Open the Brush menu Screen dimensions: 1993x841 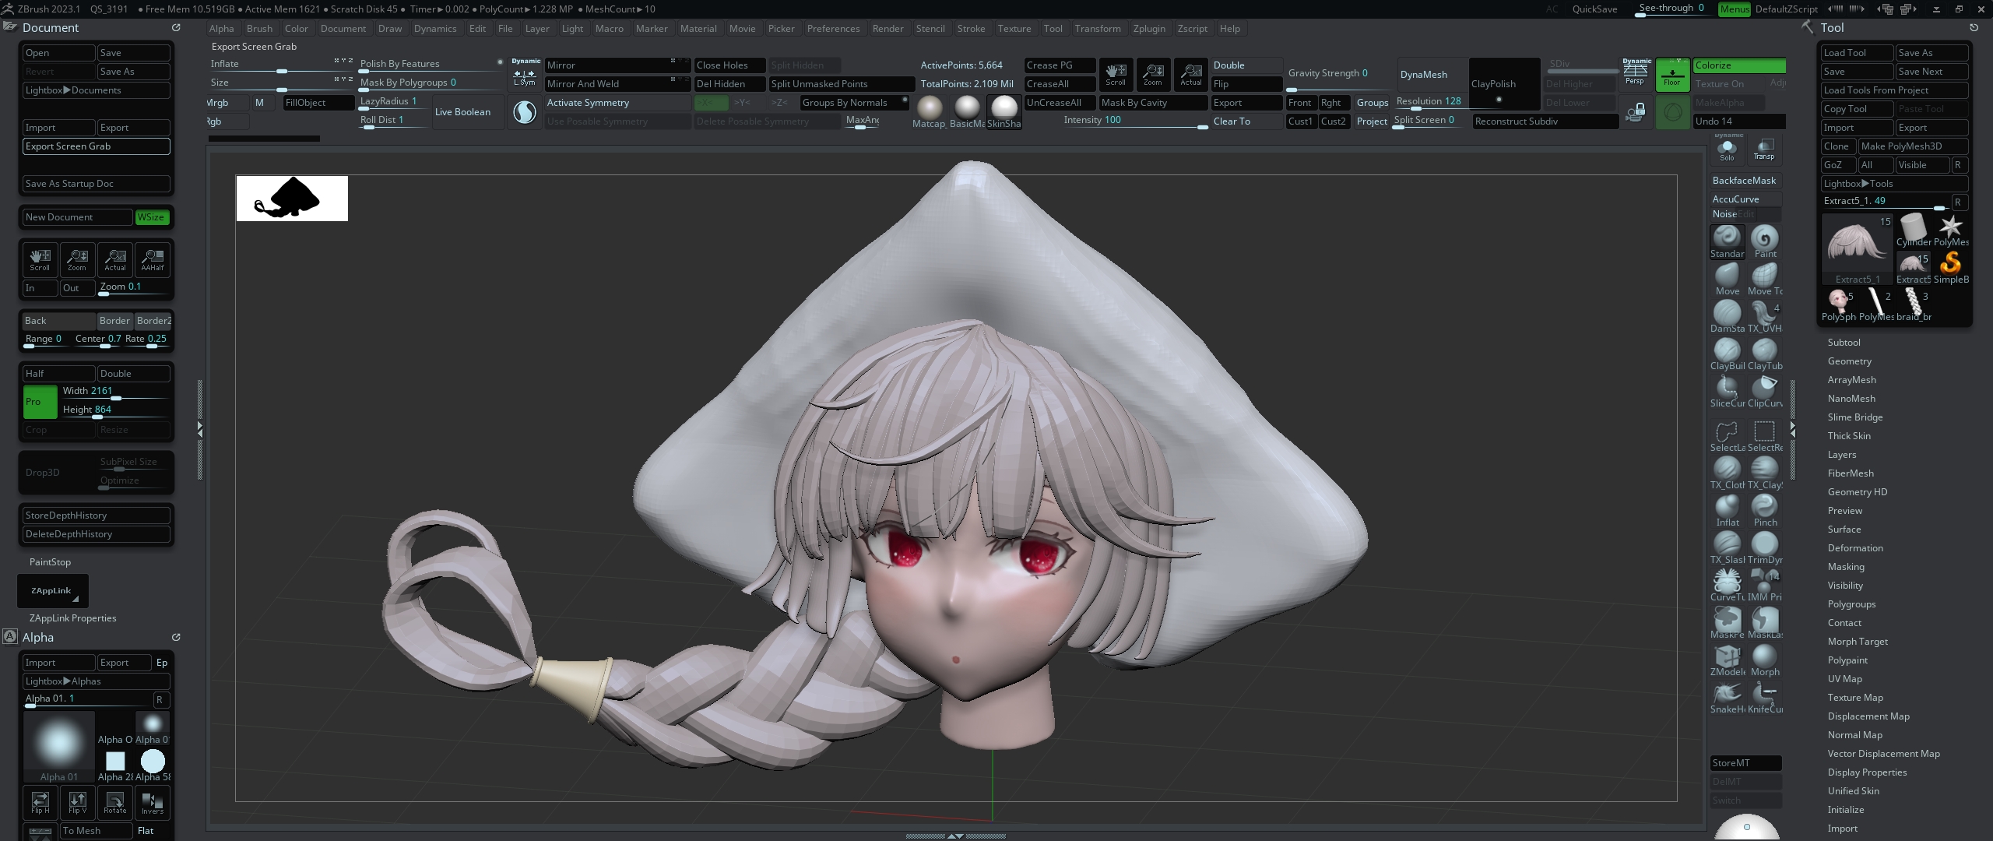259,29
